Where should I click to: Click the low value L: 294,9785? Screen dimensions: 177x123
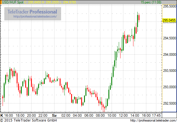pyautogui.click(x=68, y=2)
